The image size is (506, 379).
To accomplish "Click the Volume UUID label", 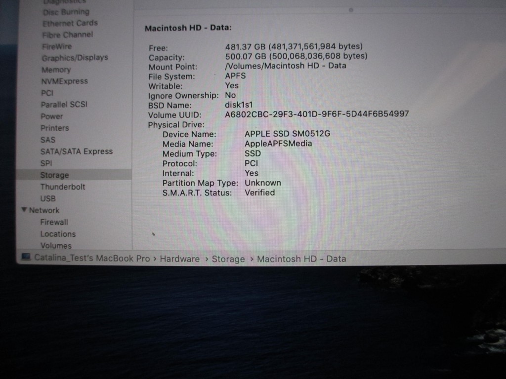I will point(174,115).
